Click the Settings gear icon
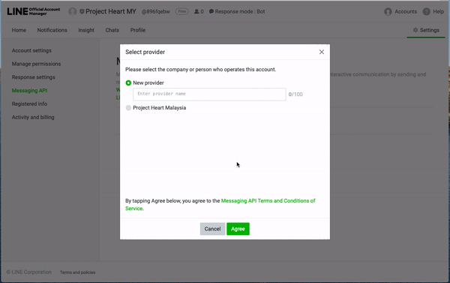Screen dimensions: 450x283 (415, 30)
